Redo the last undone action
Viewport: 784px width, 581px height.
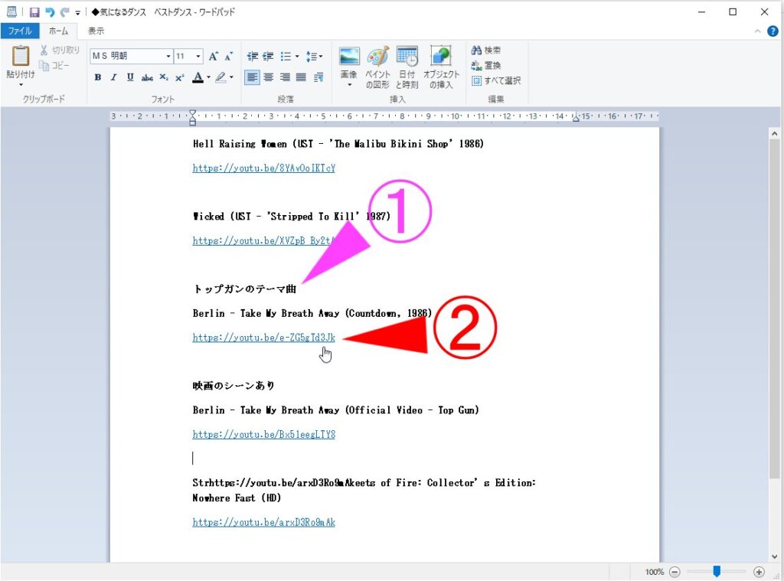(64, 12)
